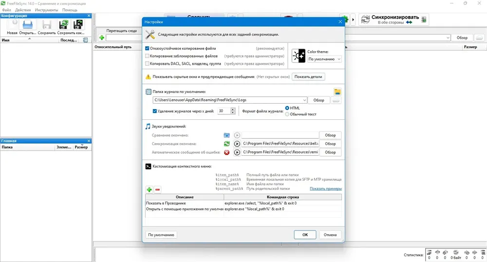Click the Синхронизировать button icon

click(x=365, y=19)
